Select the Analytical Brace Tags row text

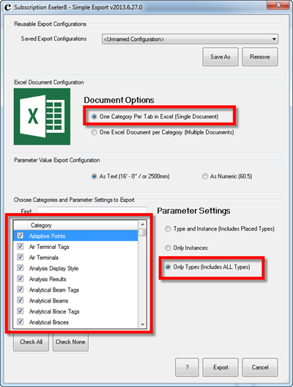point(54,311)
